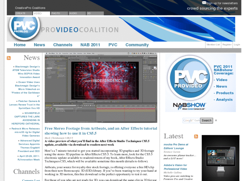Click author name Mark Christiansen
The height and width of the screenshot is (181, 242).
click(x=55, y=138)
